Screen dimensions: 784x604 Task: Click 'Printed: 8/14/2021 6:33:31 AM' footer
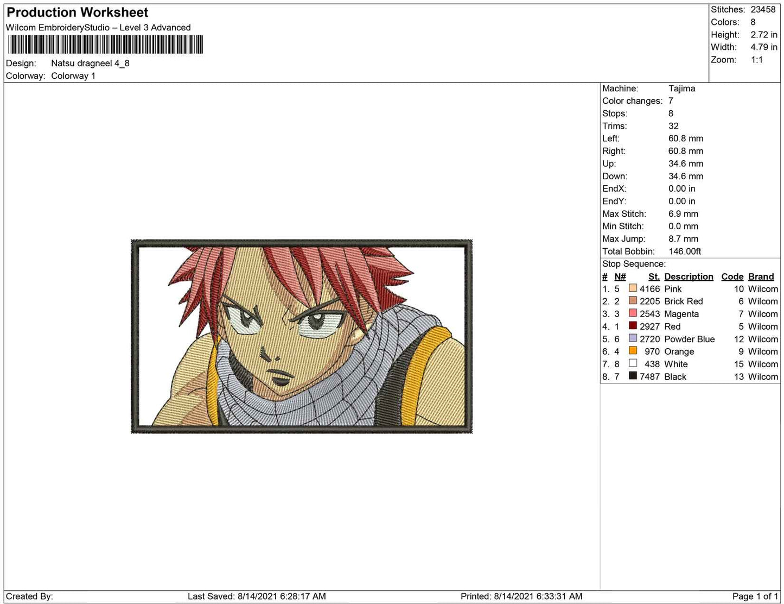(521, 596)
